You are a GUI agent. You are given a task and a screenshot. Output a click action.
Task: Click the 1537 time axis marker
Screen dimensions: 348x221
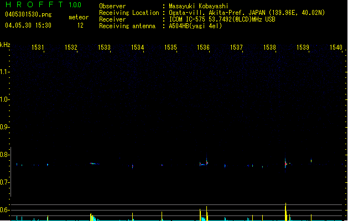pyautogui.click(x=236, y=47)
